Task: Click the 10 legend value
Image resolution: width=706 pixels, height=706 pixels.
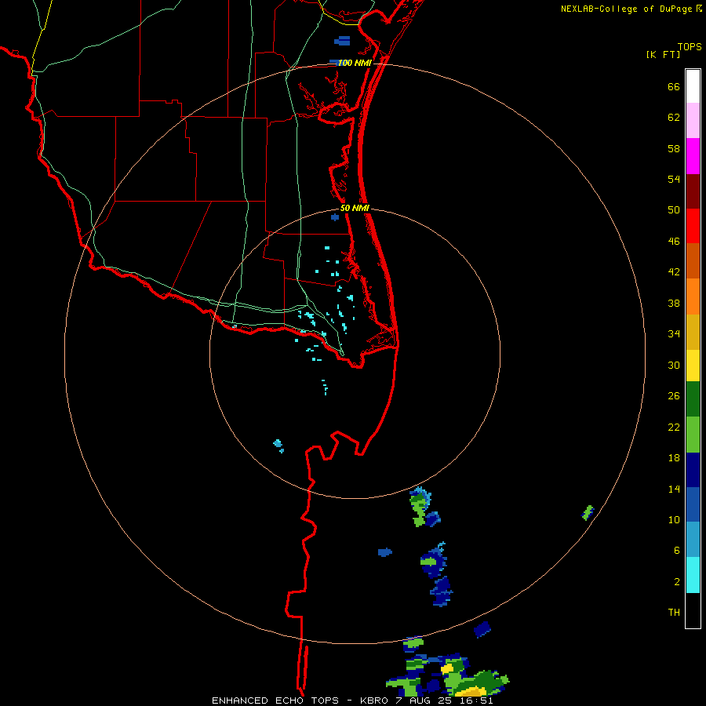Action: [674, 520]
